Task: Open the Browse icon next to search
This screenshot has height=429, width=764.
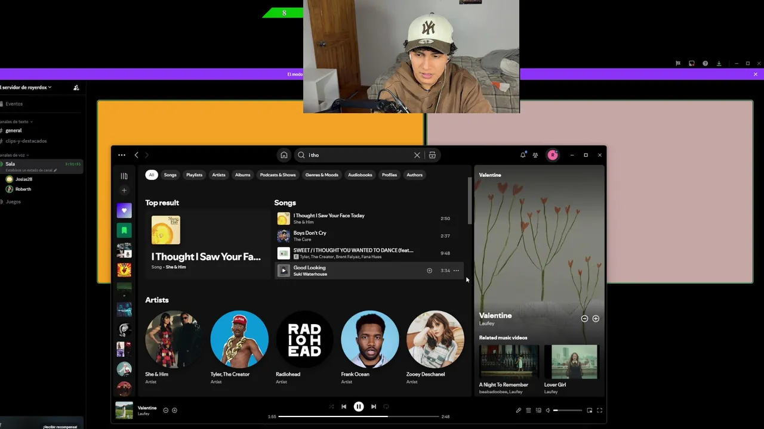Action: point(432,155)
